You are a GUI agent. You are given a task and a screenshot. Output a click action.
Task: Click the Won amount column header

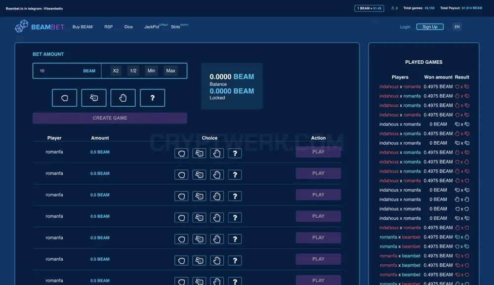438,77
